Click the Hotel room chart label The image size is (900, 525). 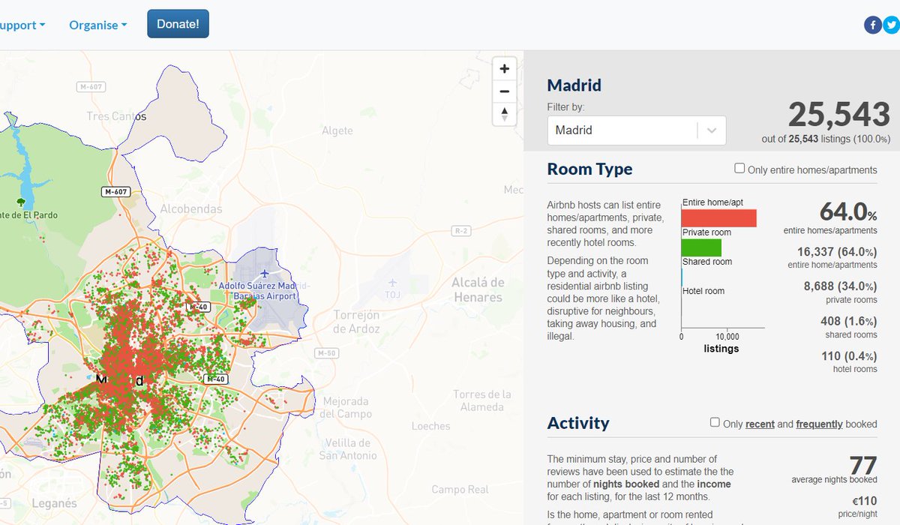pyautogui.click(x=703, y=291)
